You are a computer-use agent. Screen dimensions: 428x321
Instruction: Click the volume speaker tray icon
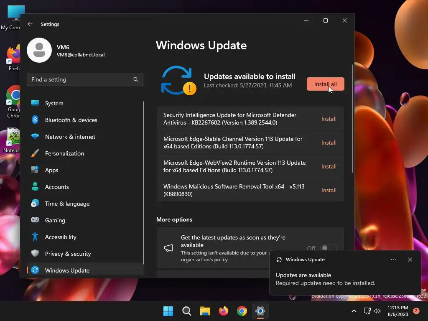377,311
